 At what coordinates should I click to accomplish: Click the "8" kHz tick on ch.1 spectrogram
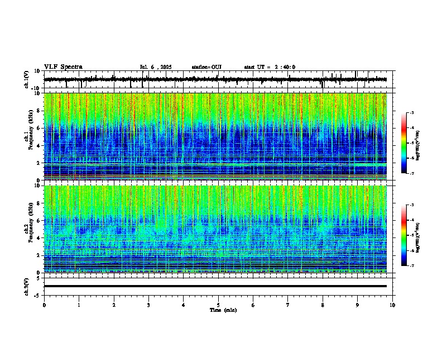(x=39, y=111)
